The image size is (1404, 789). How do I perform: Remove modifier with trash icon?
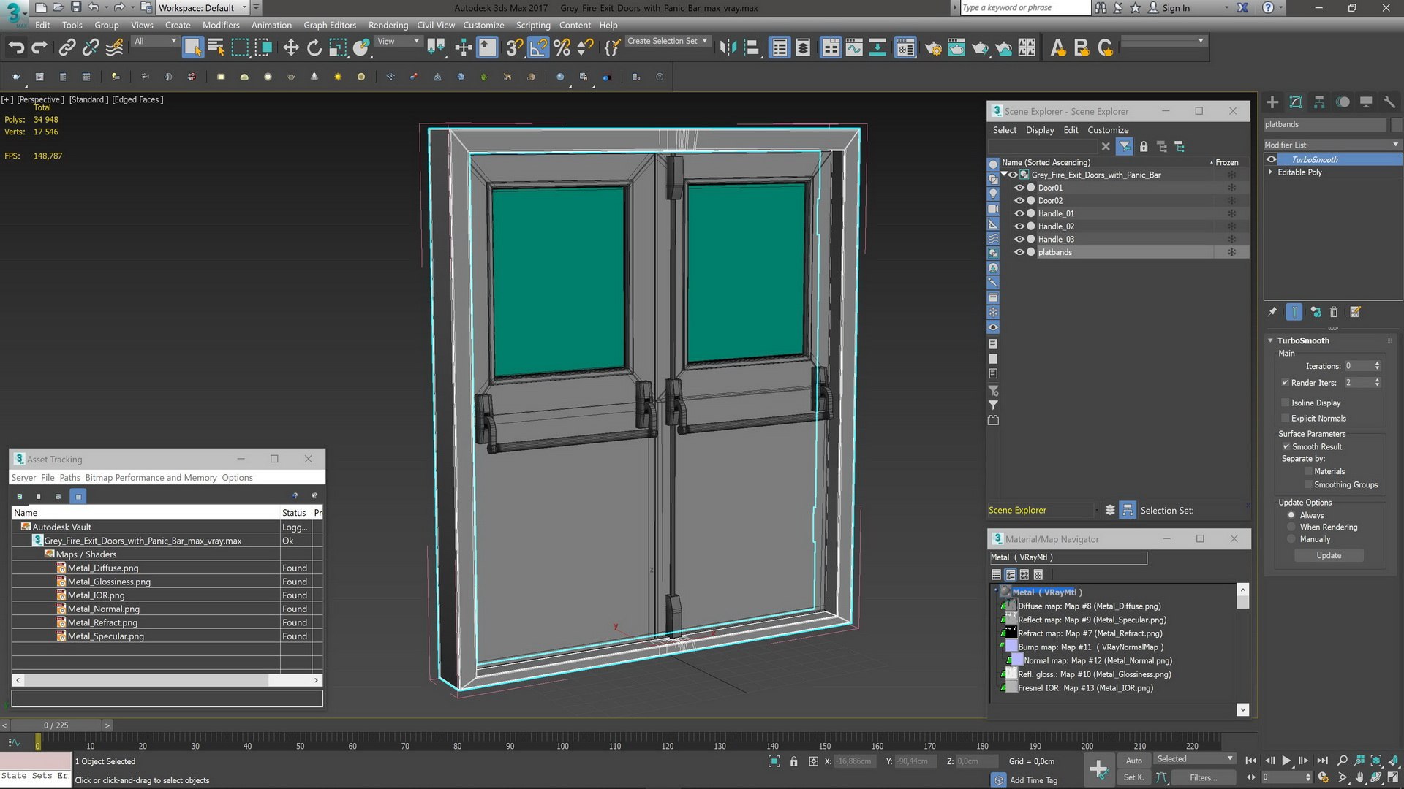[1334, 312]
